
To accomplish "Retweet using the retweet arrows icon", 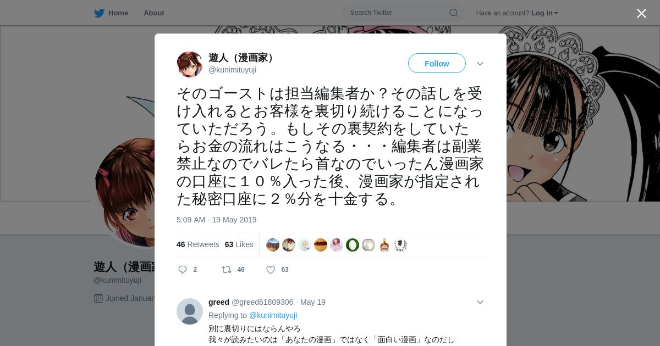I will click(226, 270).
